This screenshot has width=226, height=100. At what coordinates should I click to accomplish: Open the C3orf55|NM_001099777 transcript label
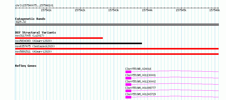coord(140,88)
